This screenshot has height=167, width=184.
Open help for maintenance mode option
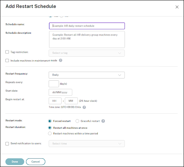[60, 61]
